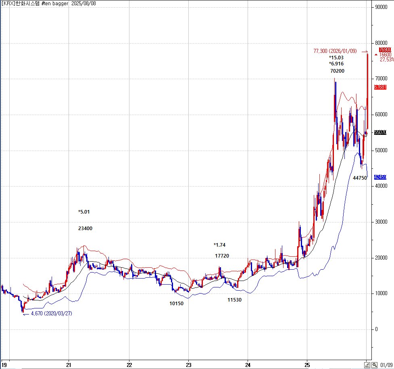This screenshot has width=394, height=369.
Task: Select the *5.01 multiplier annotation
Action: click(85, 212)
